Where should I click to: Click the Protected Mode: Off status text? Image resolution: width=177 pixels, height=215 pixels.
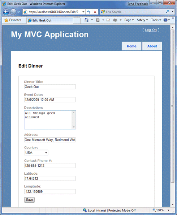tap(122, 211)
